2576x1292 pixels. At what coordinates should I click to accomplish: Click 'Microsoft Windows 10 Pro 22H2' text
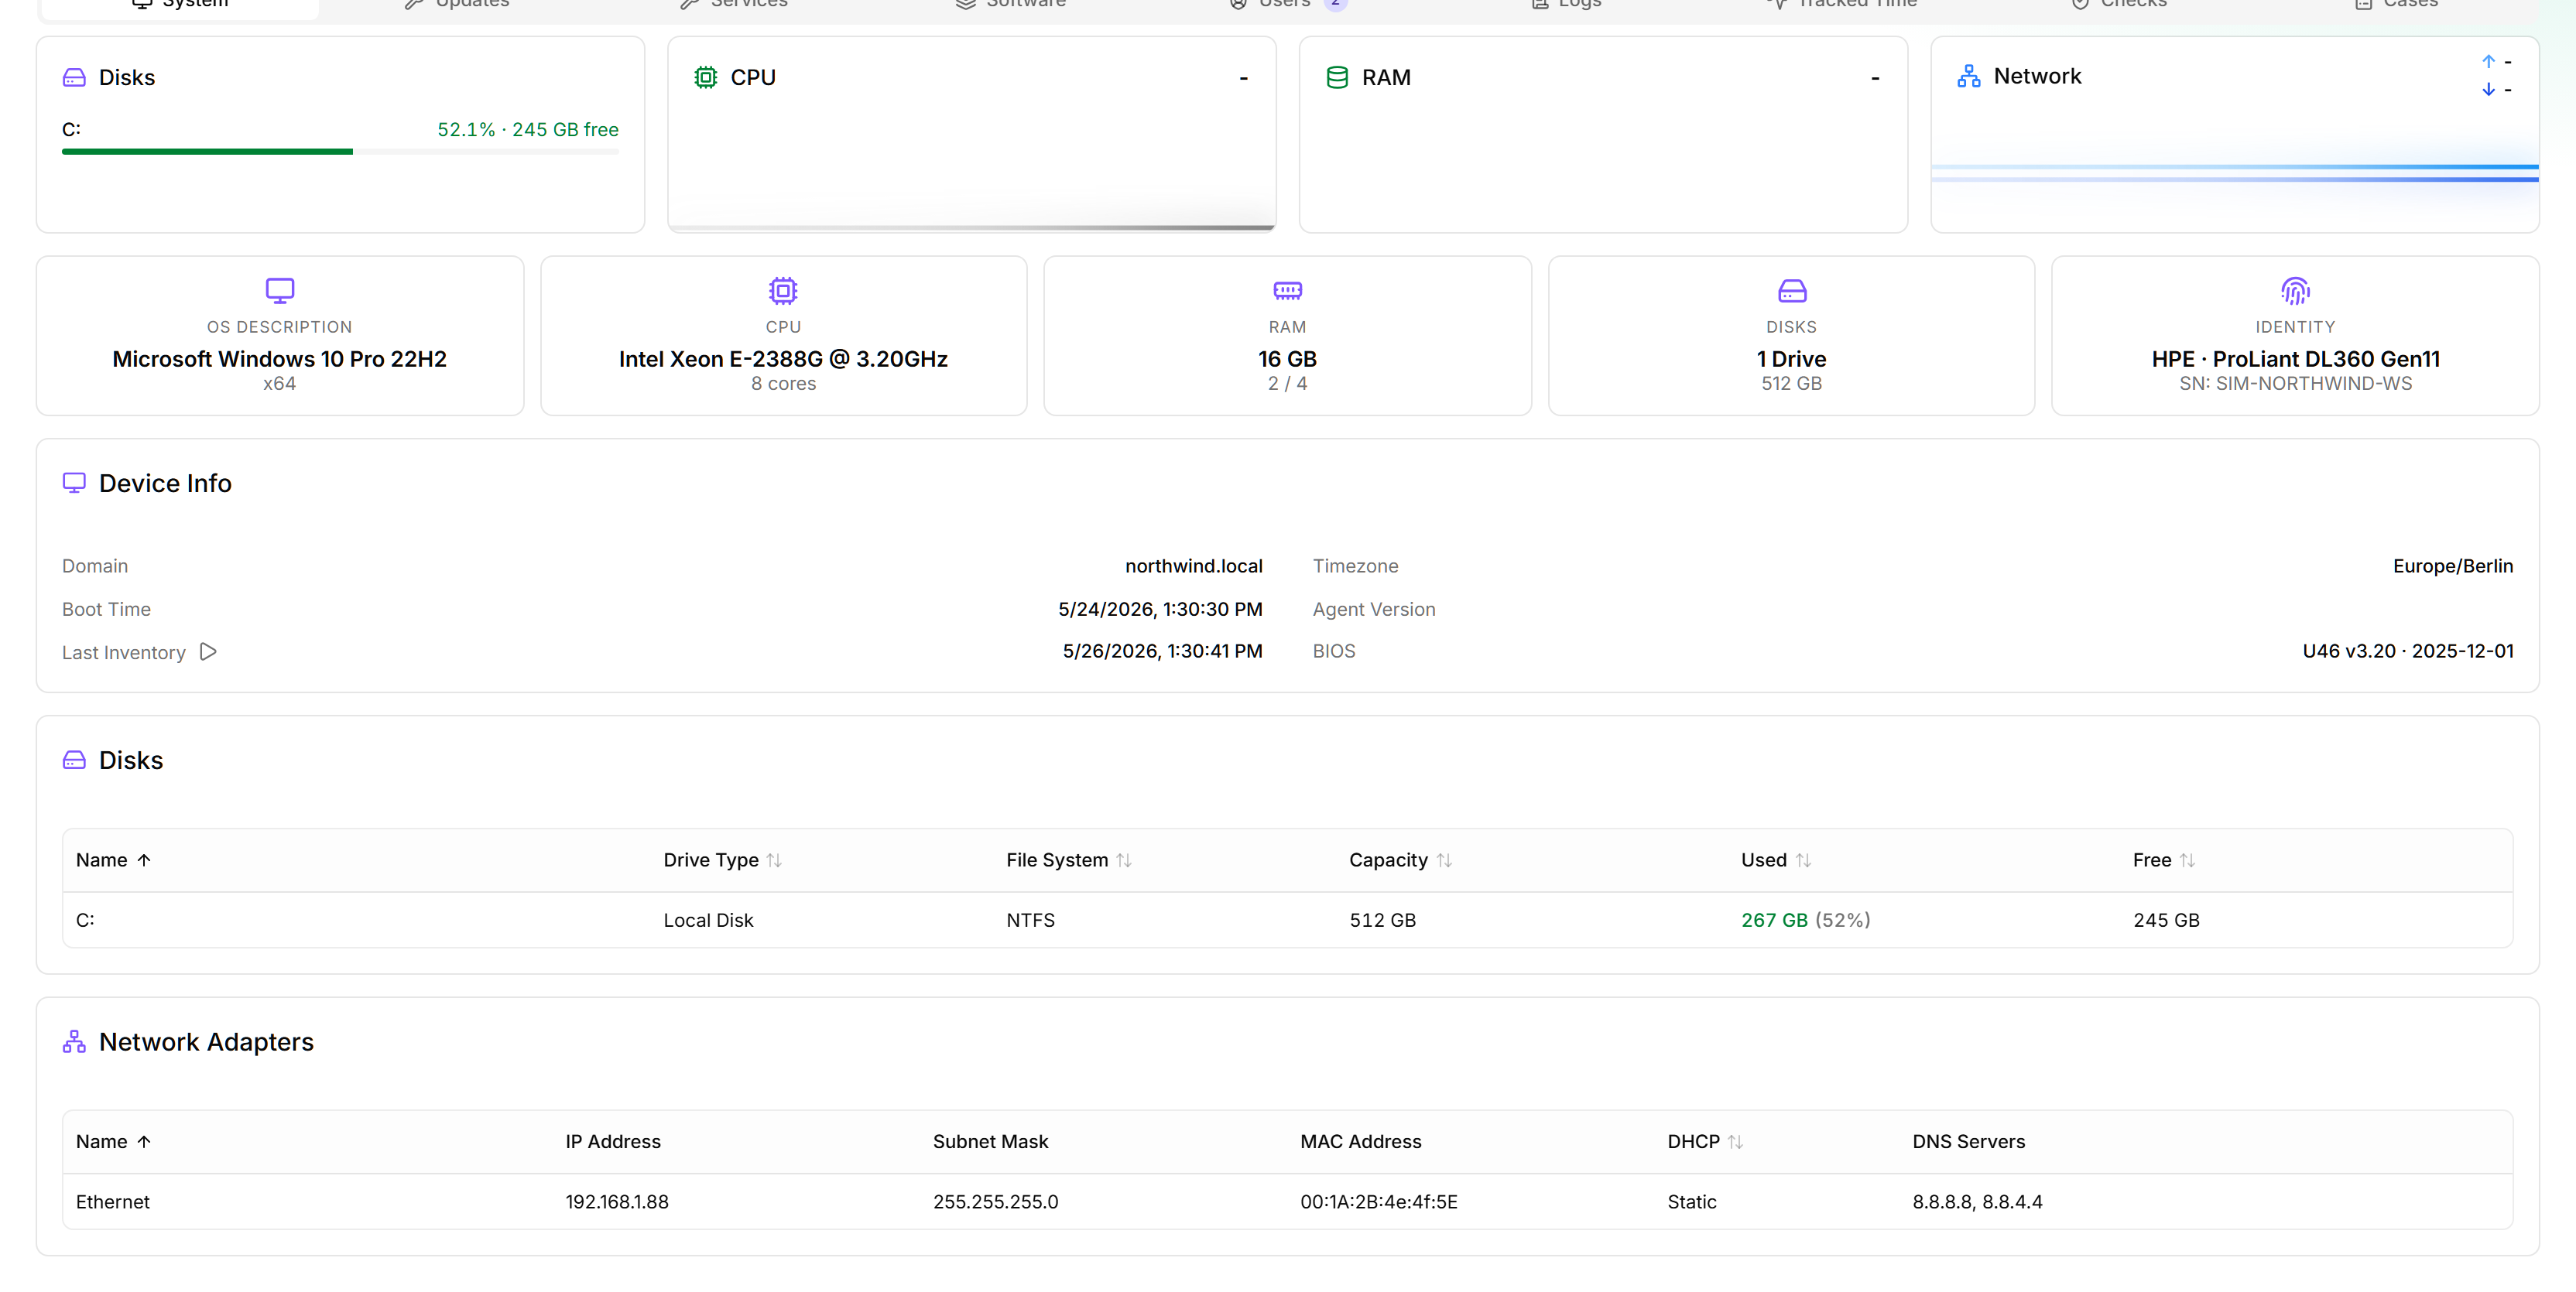280,359
